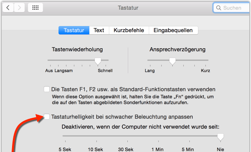The image size is (251, 152).
Task: Click the '5 Sek' timeout label
Action: coord(65,150)
